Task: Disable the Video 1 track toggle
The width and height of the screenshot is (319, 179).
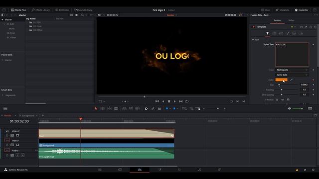Action: (x=17, y=145)
